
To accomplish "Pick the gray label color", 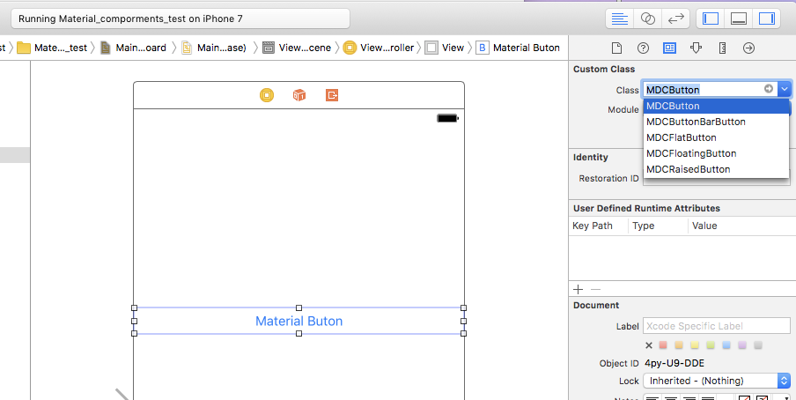I will point(758,345).
